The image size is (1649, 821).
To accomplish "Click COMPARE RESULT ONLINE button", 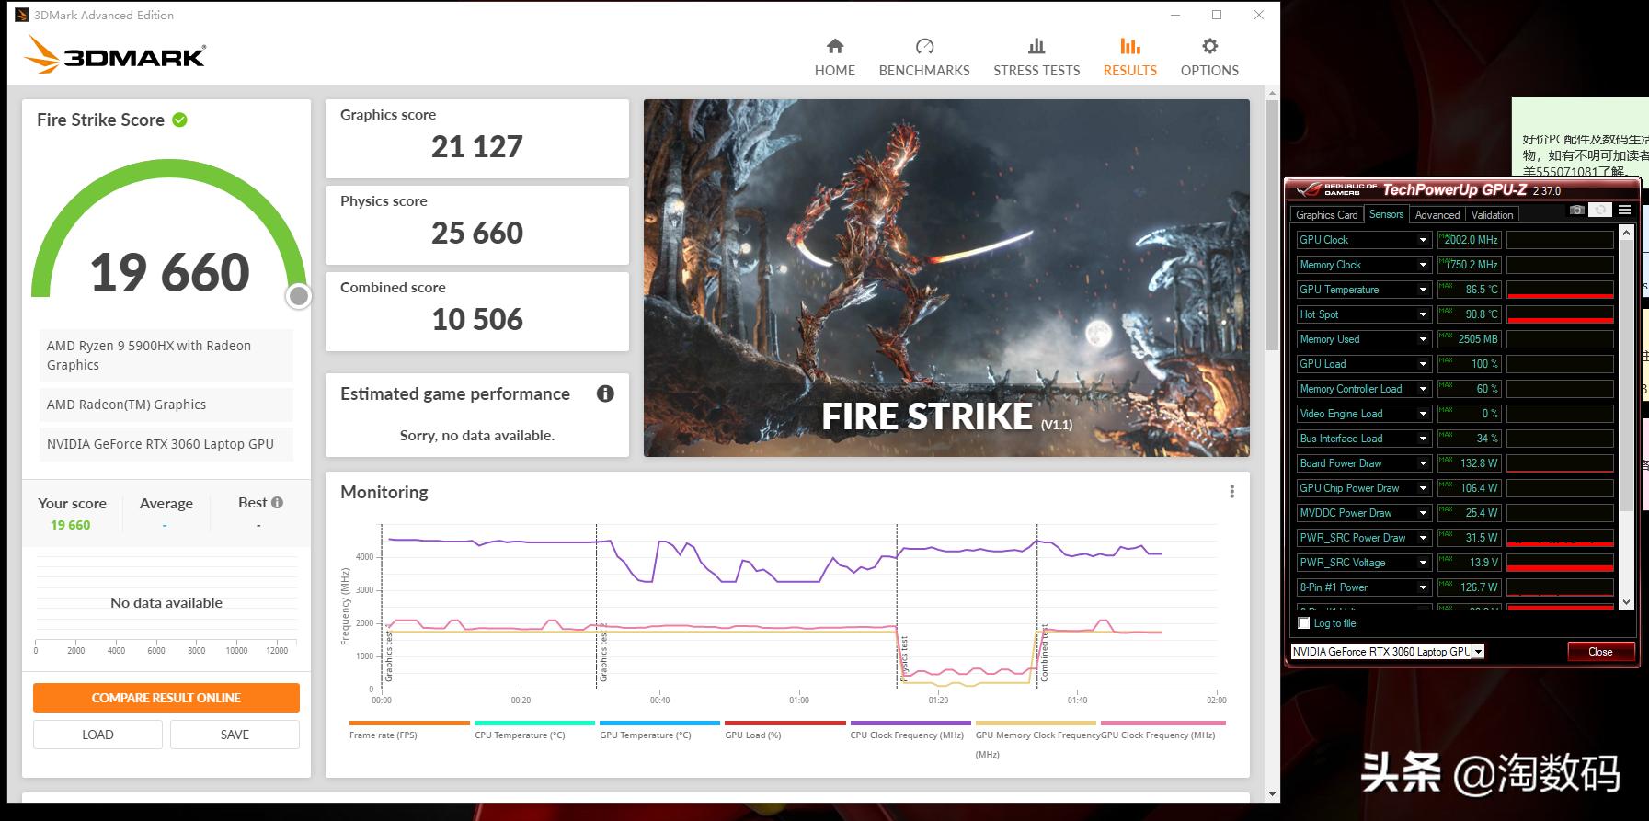I will point(166,698).
